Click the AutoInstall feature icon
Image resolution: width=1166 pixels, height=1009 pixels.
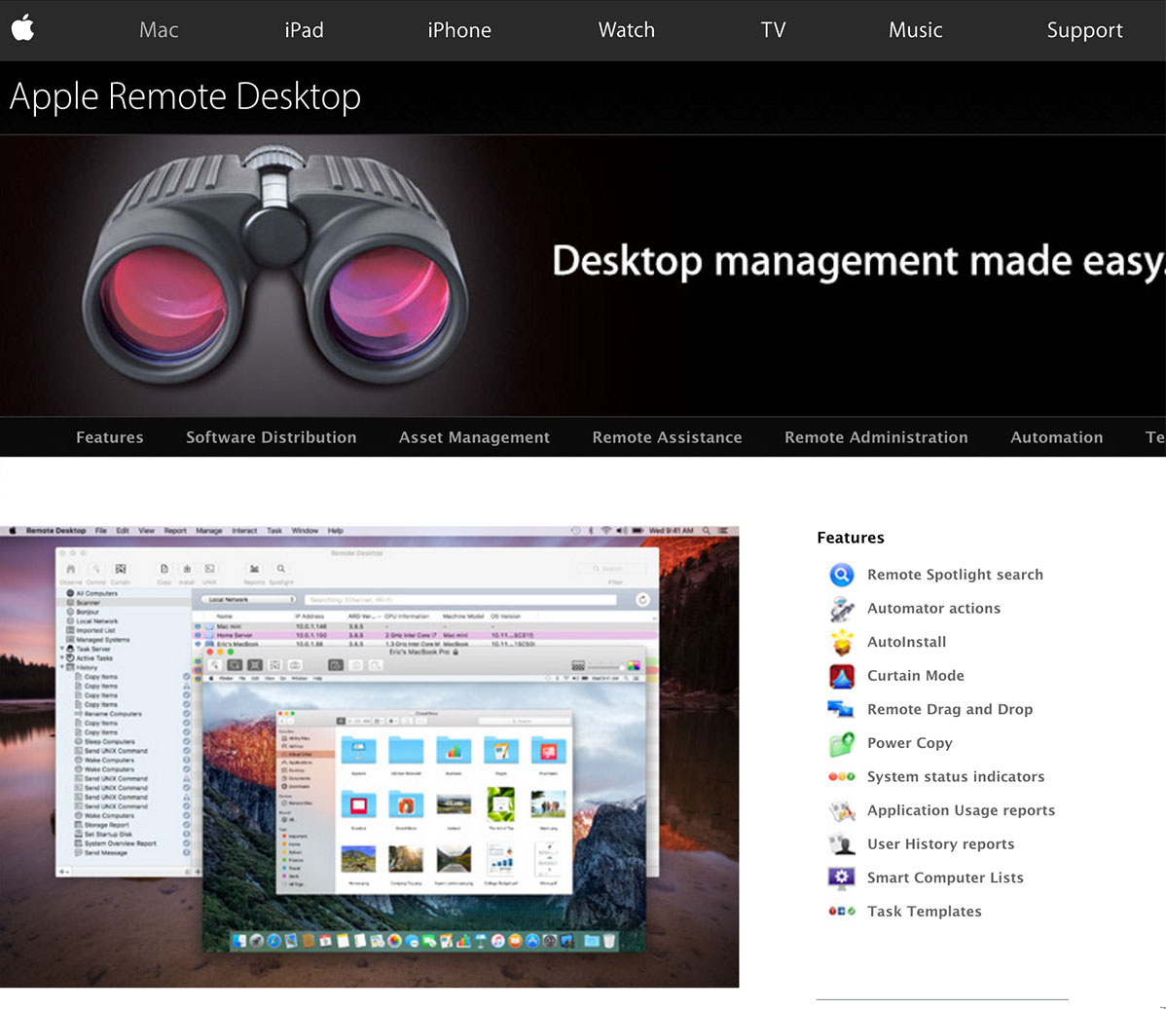(841, 642)
